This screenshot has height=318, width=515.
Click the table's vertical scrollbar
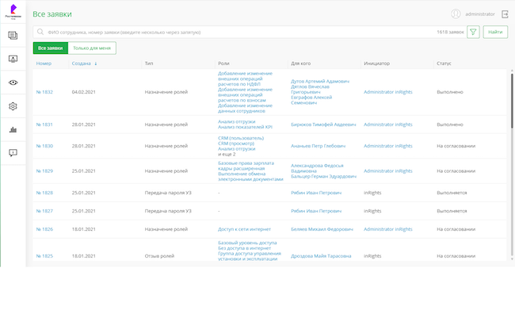[511, 103]
